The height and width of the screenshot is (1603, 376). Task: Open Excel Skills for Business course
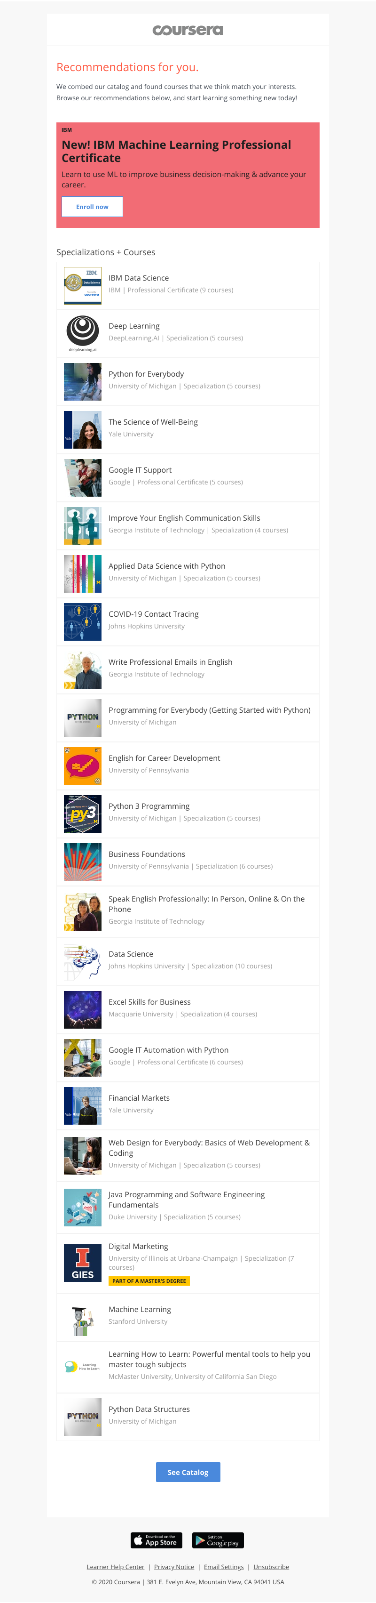click(x=149, y=1002)
